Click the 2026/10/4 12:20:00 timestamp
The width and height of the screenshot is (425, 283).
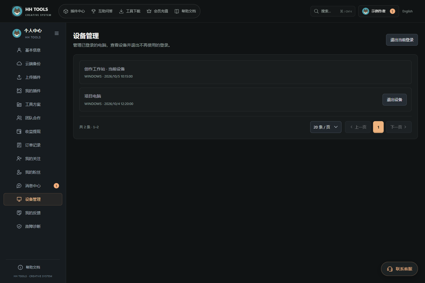coord(119,104)
